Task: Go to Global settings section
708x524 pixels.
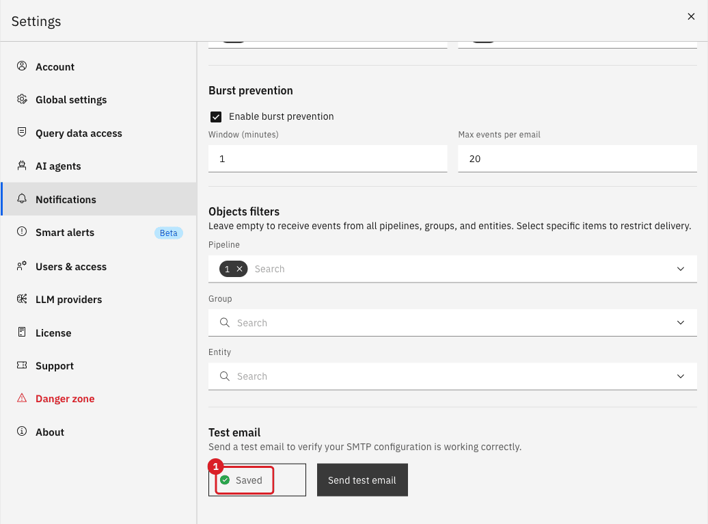Action: tap(99, 99)
